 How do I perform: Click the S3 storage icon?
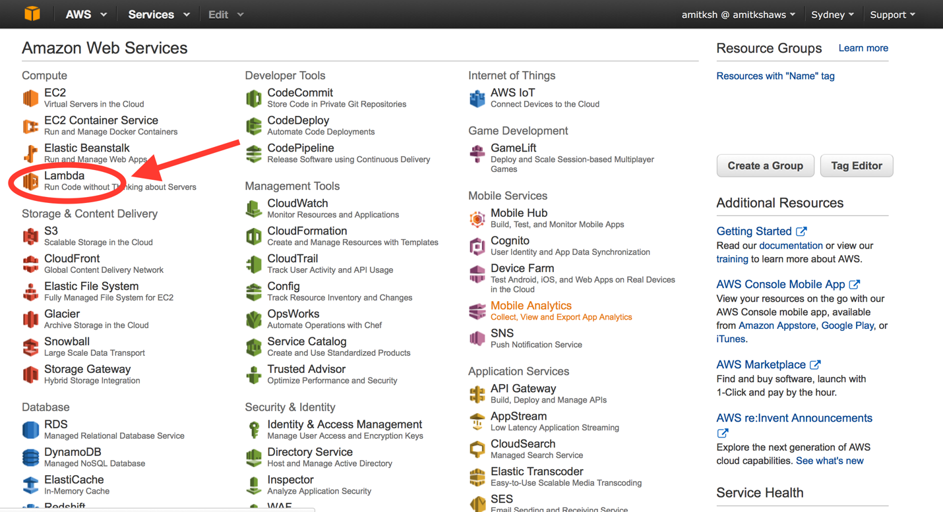click(30, 237)
